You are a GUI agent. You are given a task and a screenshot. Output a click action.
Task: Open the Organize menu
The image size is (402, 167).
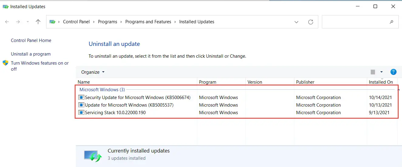[93, 72]
